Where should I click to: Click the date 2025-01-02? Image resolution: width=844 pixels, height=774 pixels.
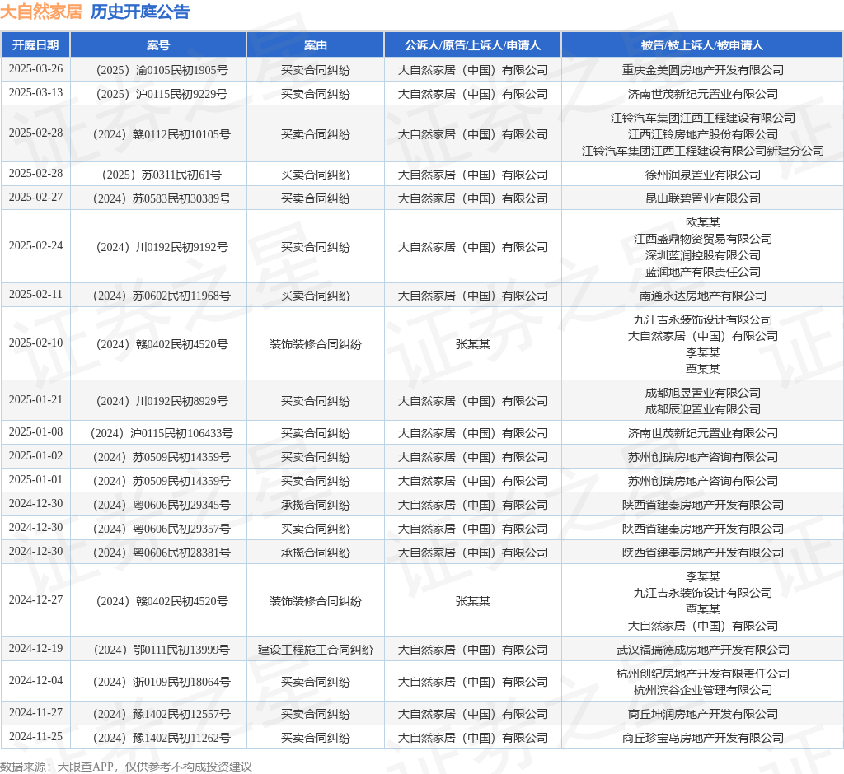tap(35, 456)
